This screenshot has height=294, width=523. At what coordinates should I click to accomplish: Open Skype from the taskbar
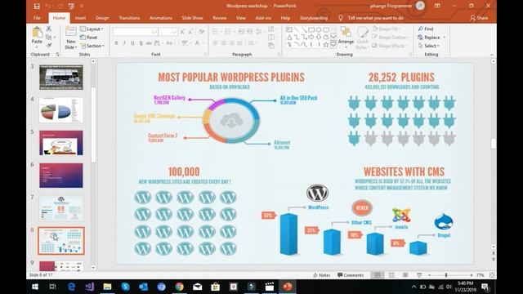125,287
